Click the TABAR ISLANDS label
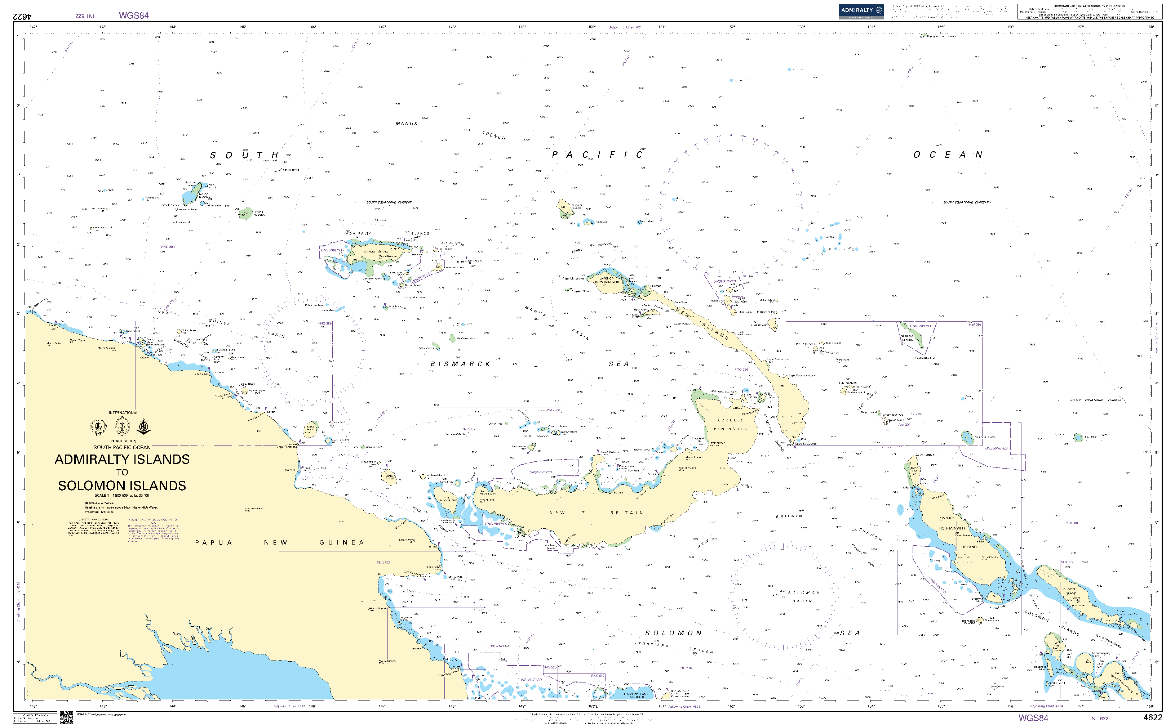This screenshot has width=1175, height=725. tap(741, 300)
